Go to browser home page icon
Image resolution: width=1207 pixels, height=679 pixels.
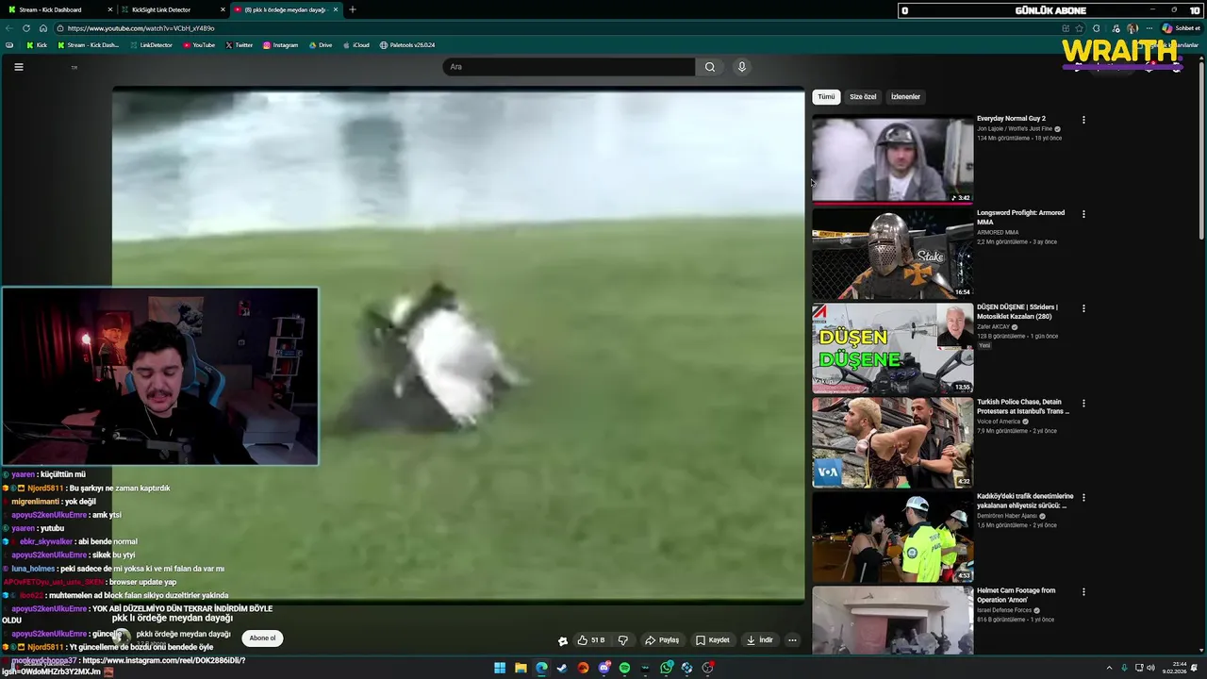tap(43, 28)
